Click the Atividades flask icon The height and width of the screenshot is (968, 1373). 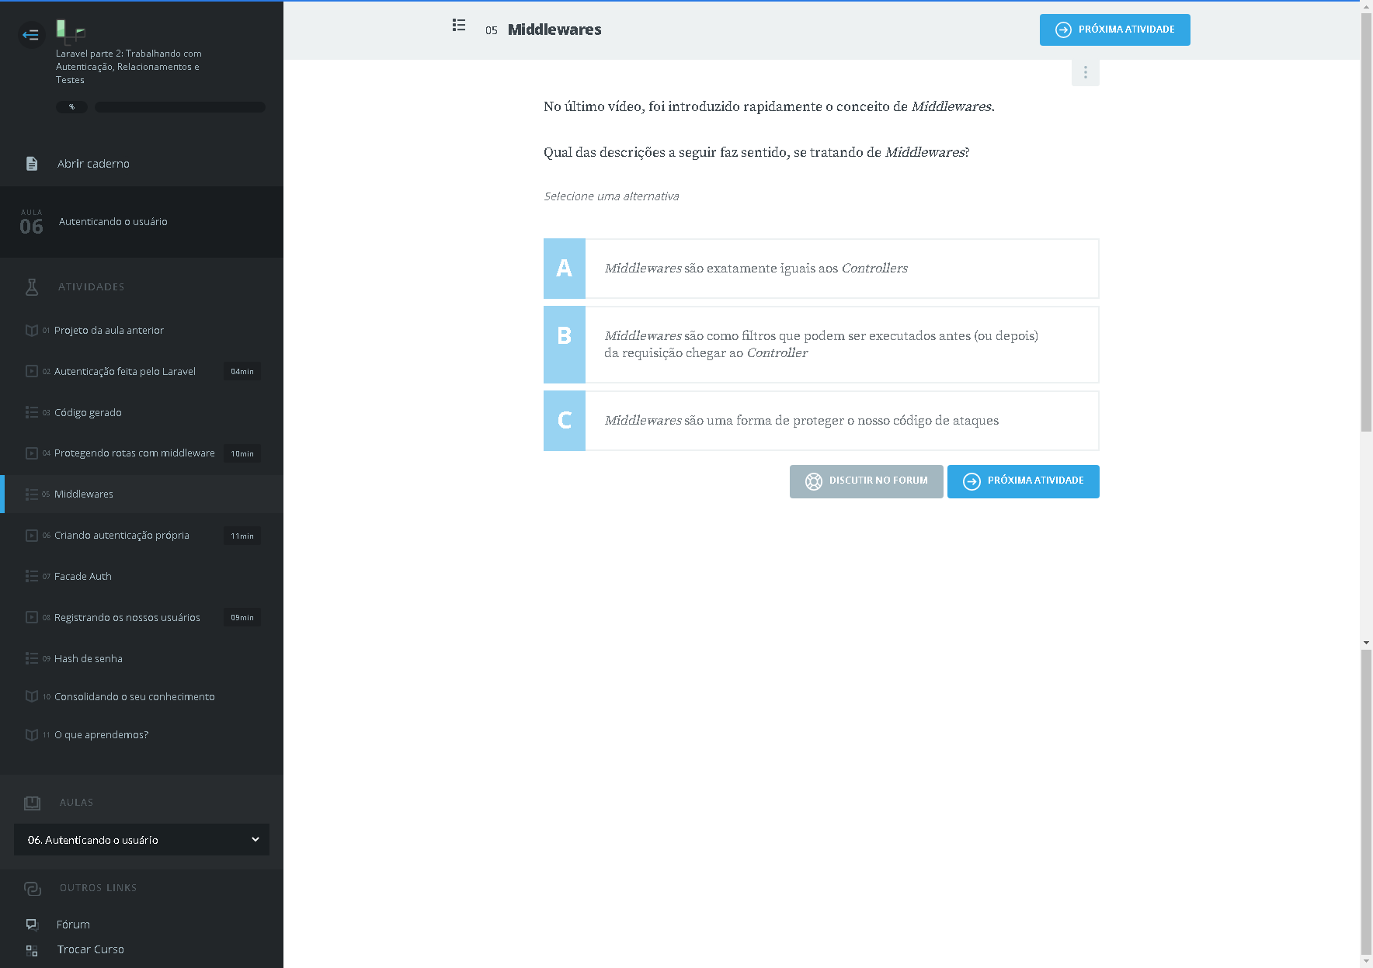click(x=32, y=287)
